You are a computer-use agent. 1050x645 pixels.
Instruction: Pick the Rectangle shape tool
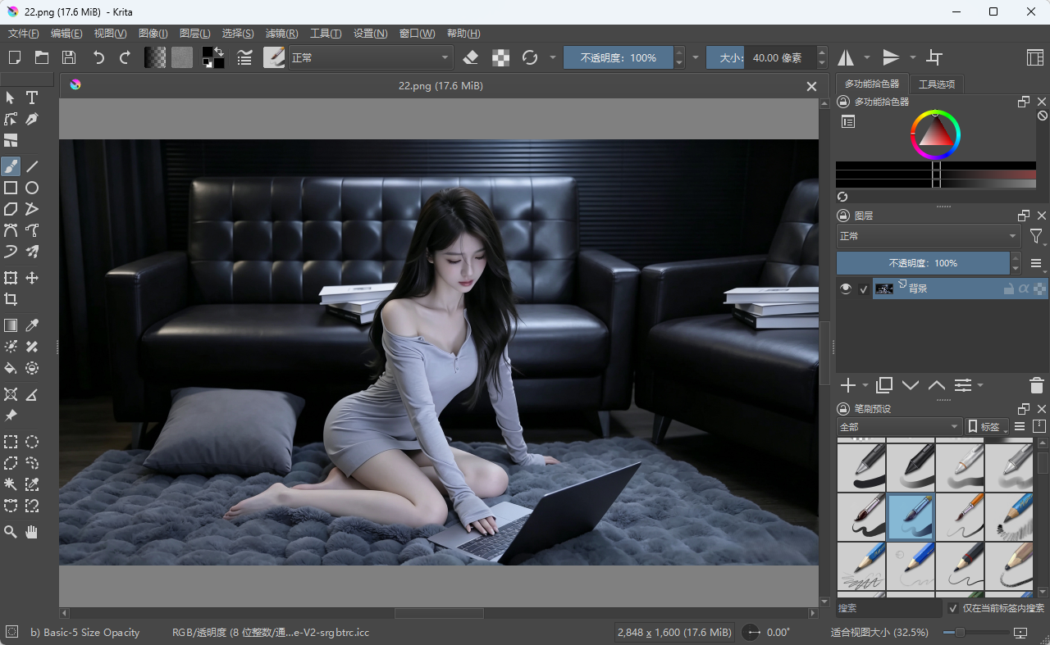(11, 188)
